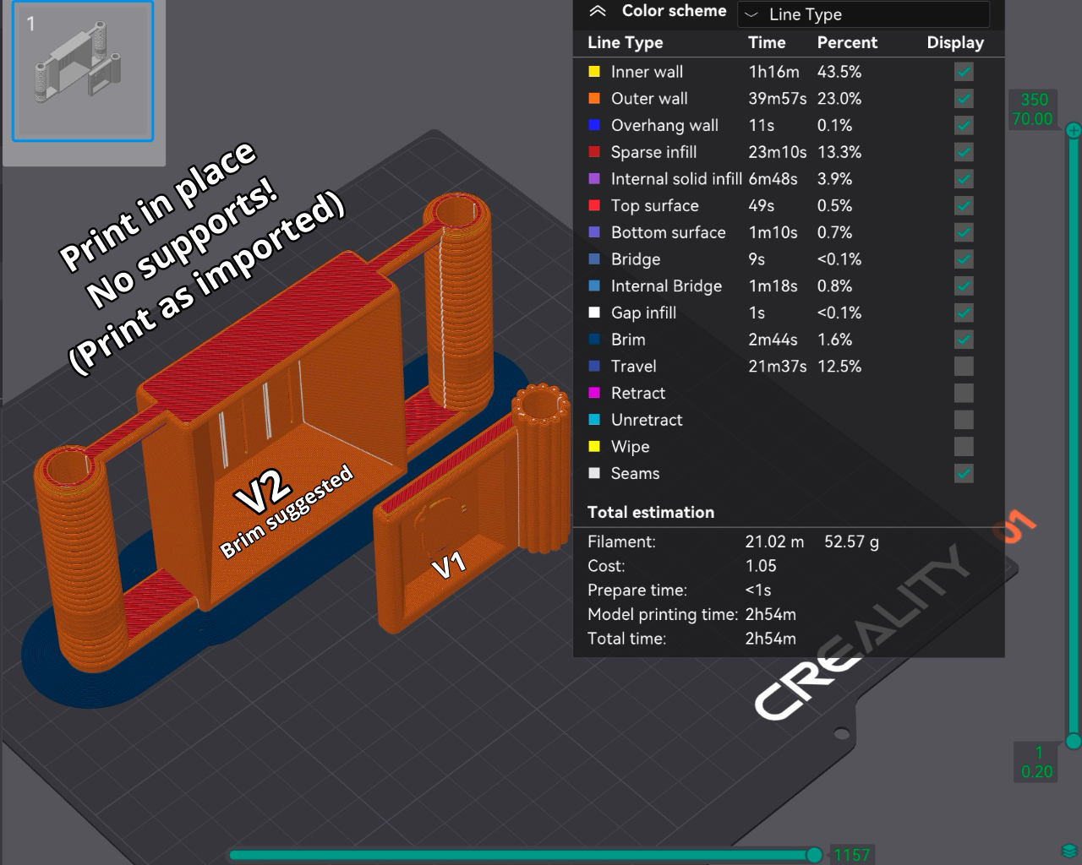Click the horizontal move slider handle
The image size is (1082, 865).
(814, 855)
